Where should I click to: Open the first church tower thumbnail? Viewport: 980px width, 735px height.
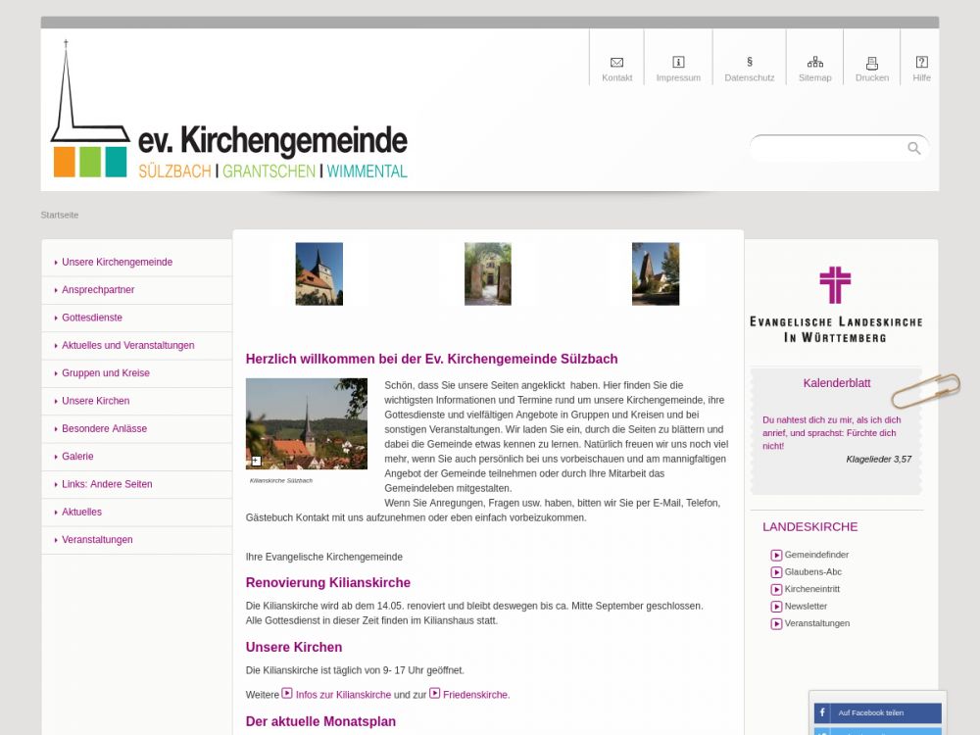point(319,274)
